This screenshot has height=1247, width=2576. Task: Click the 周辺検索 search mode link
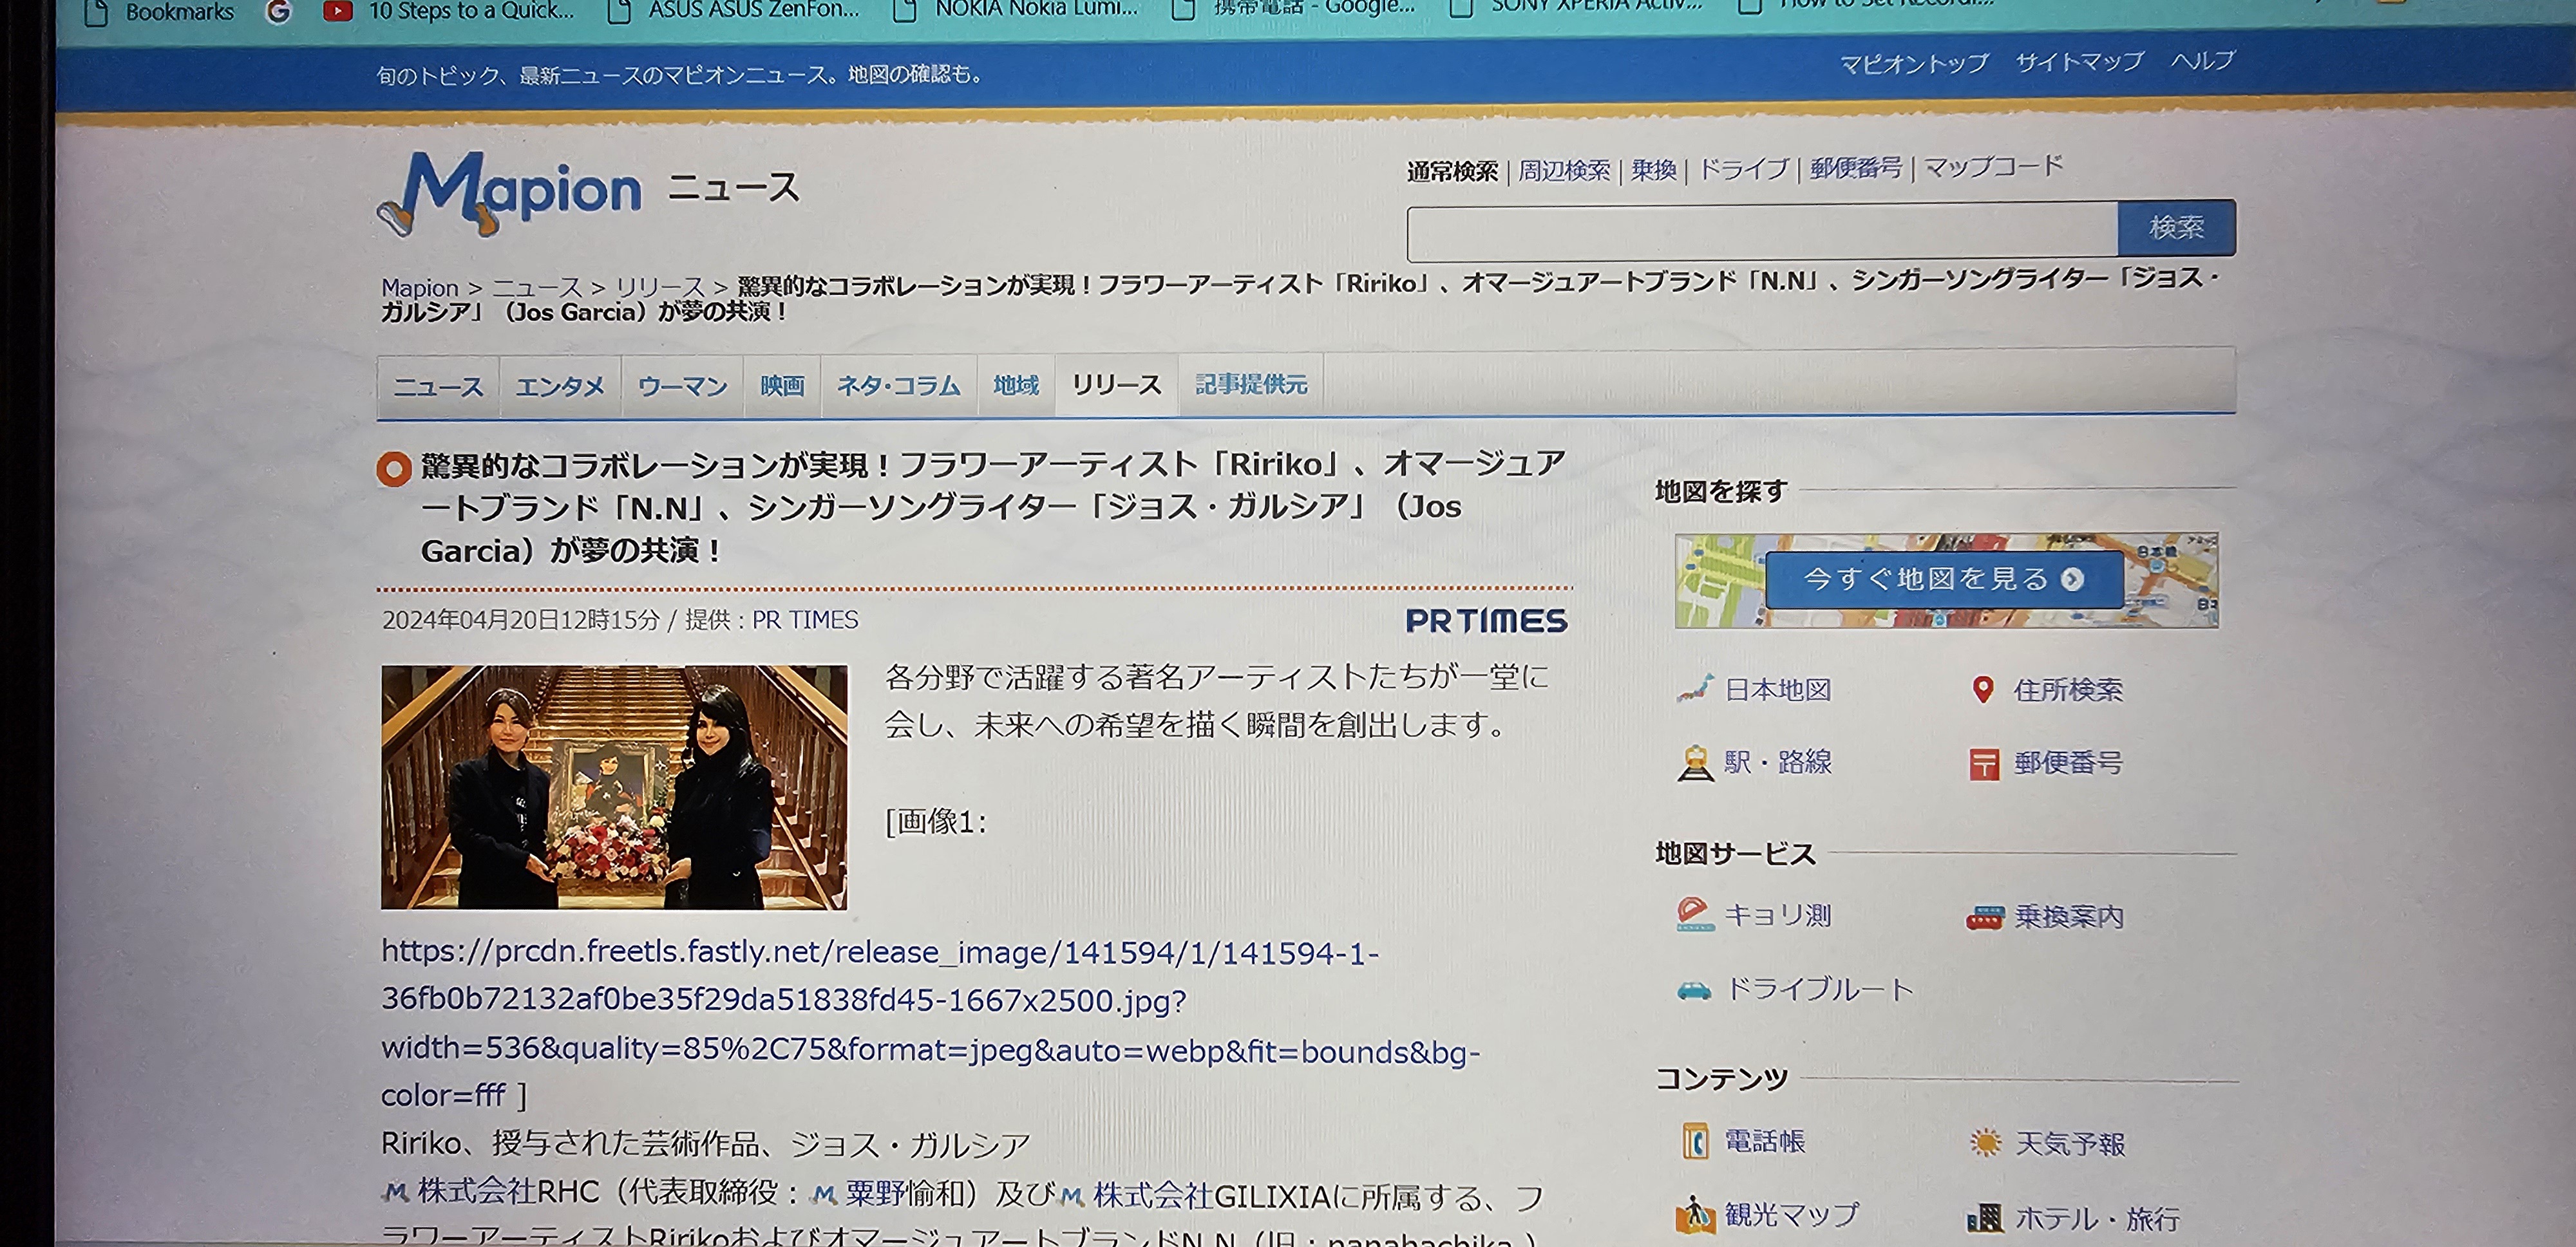coord(1563,171)
